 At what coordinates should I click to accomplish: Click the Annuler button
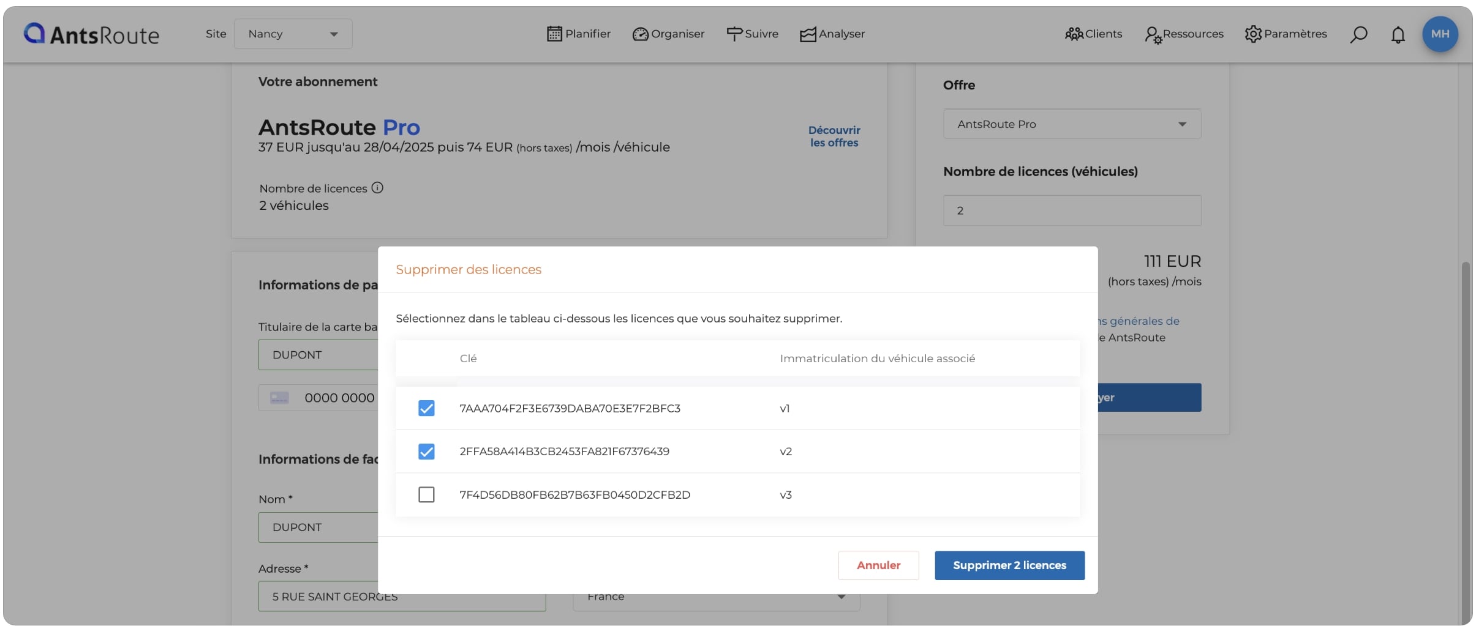point(878,565)
